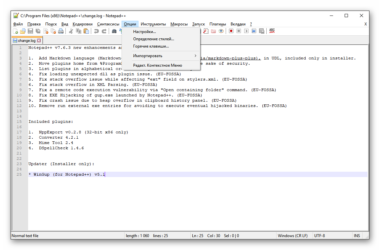This screenshot has height=250, width=380.
Task: Open the Синтаксисы menu
Action: [108, 24]
